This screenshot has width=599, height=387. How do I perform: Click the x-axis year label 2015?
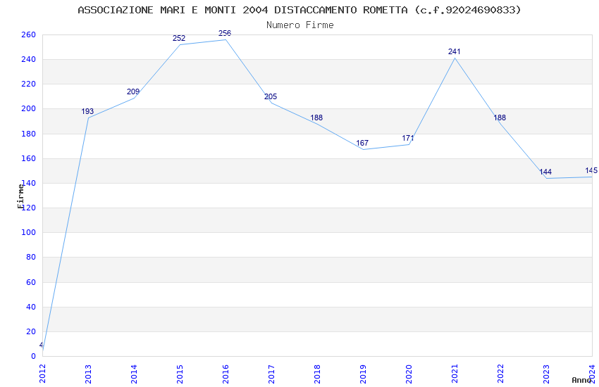point(180,374)
